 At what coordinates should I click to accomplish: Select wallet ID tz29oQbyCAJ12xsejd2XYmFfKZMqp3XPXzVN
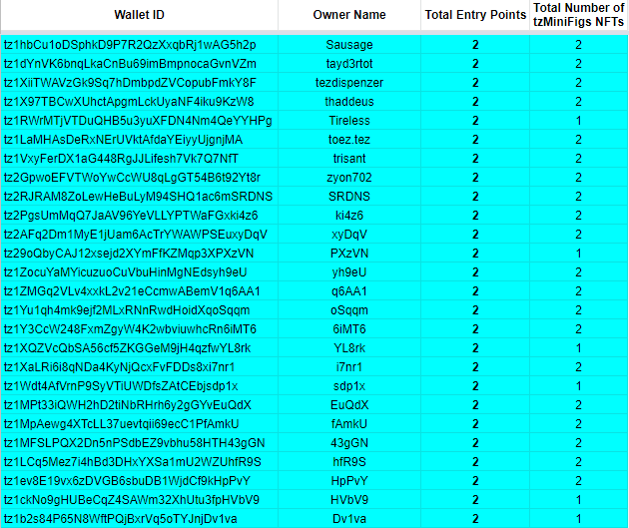click(x=139, y=254)
